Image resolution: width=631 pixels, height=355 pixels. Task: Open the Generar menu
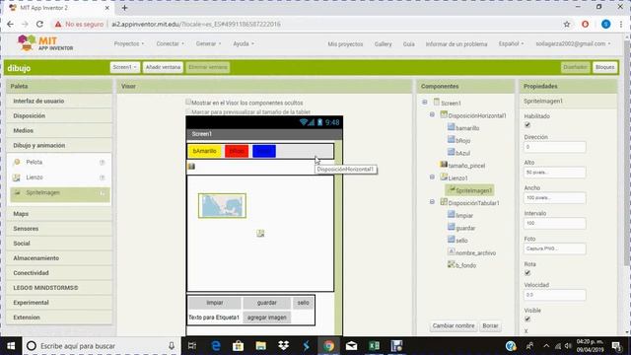[x=208, y=43]
